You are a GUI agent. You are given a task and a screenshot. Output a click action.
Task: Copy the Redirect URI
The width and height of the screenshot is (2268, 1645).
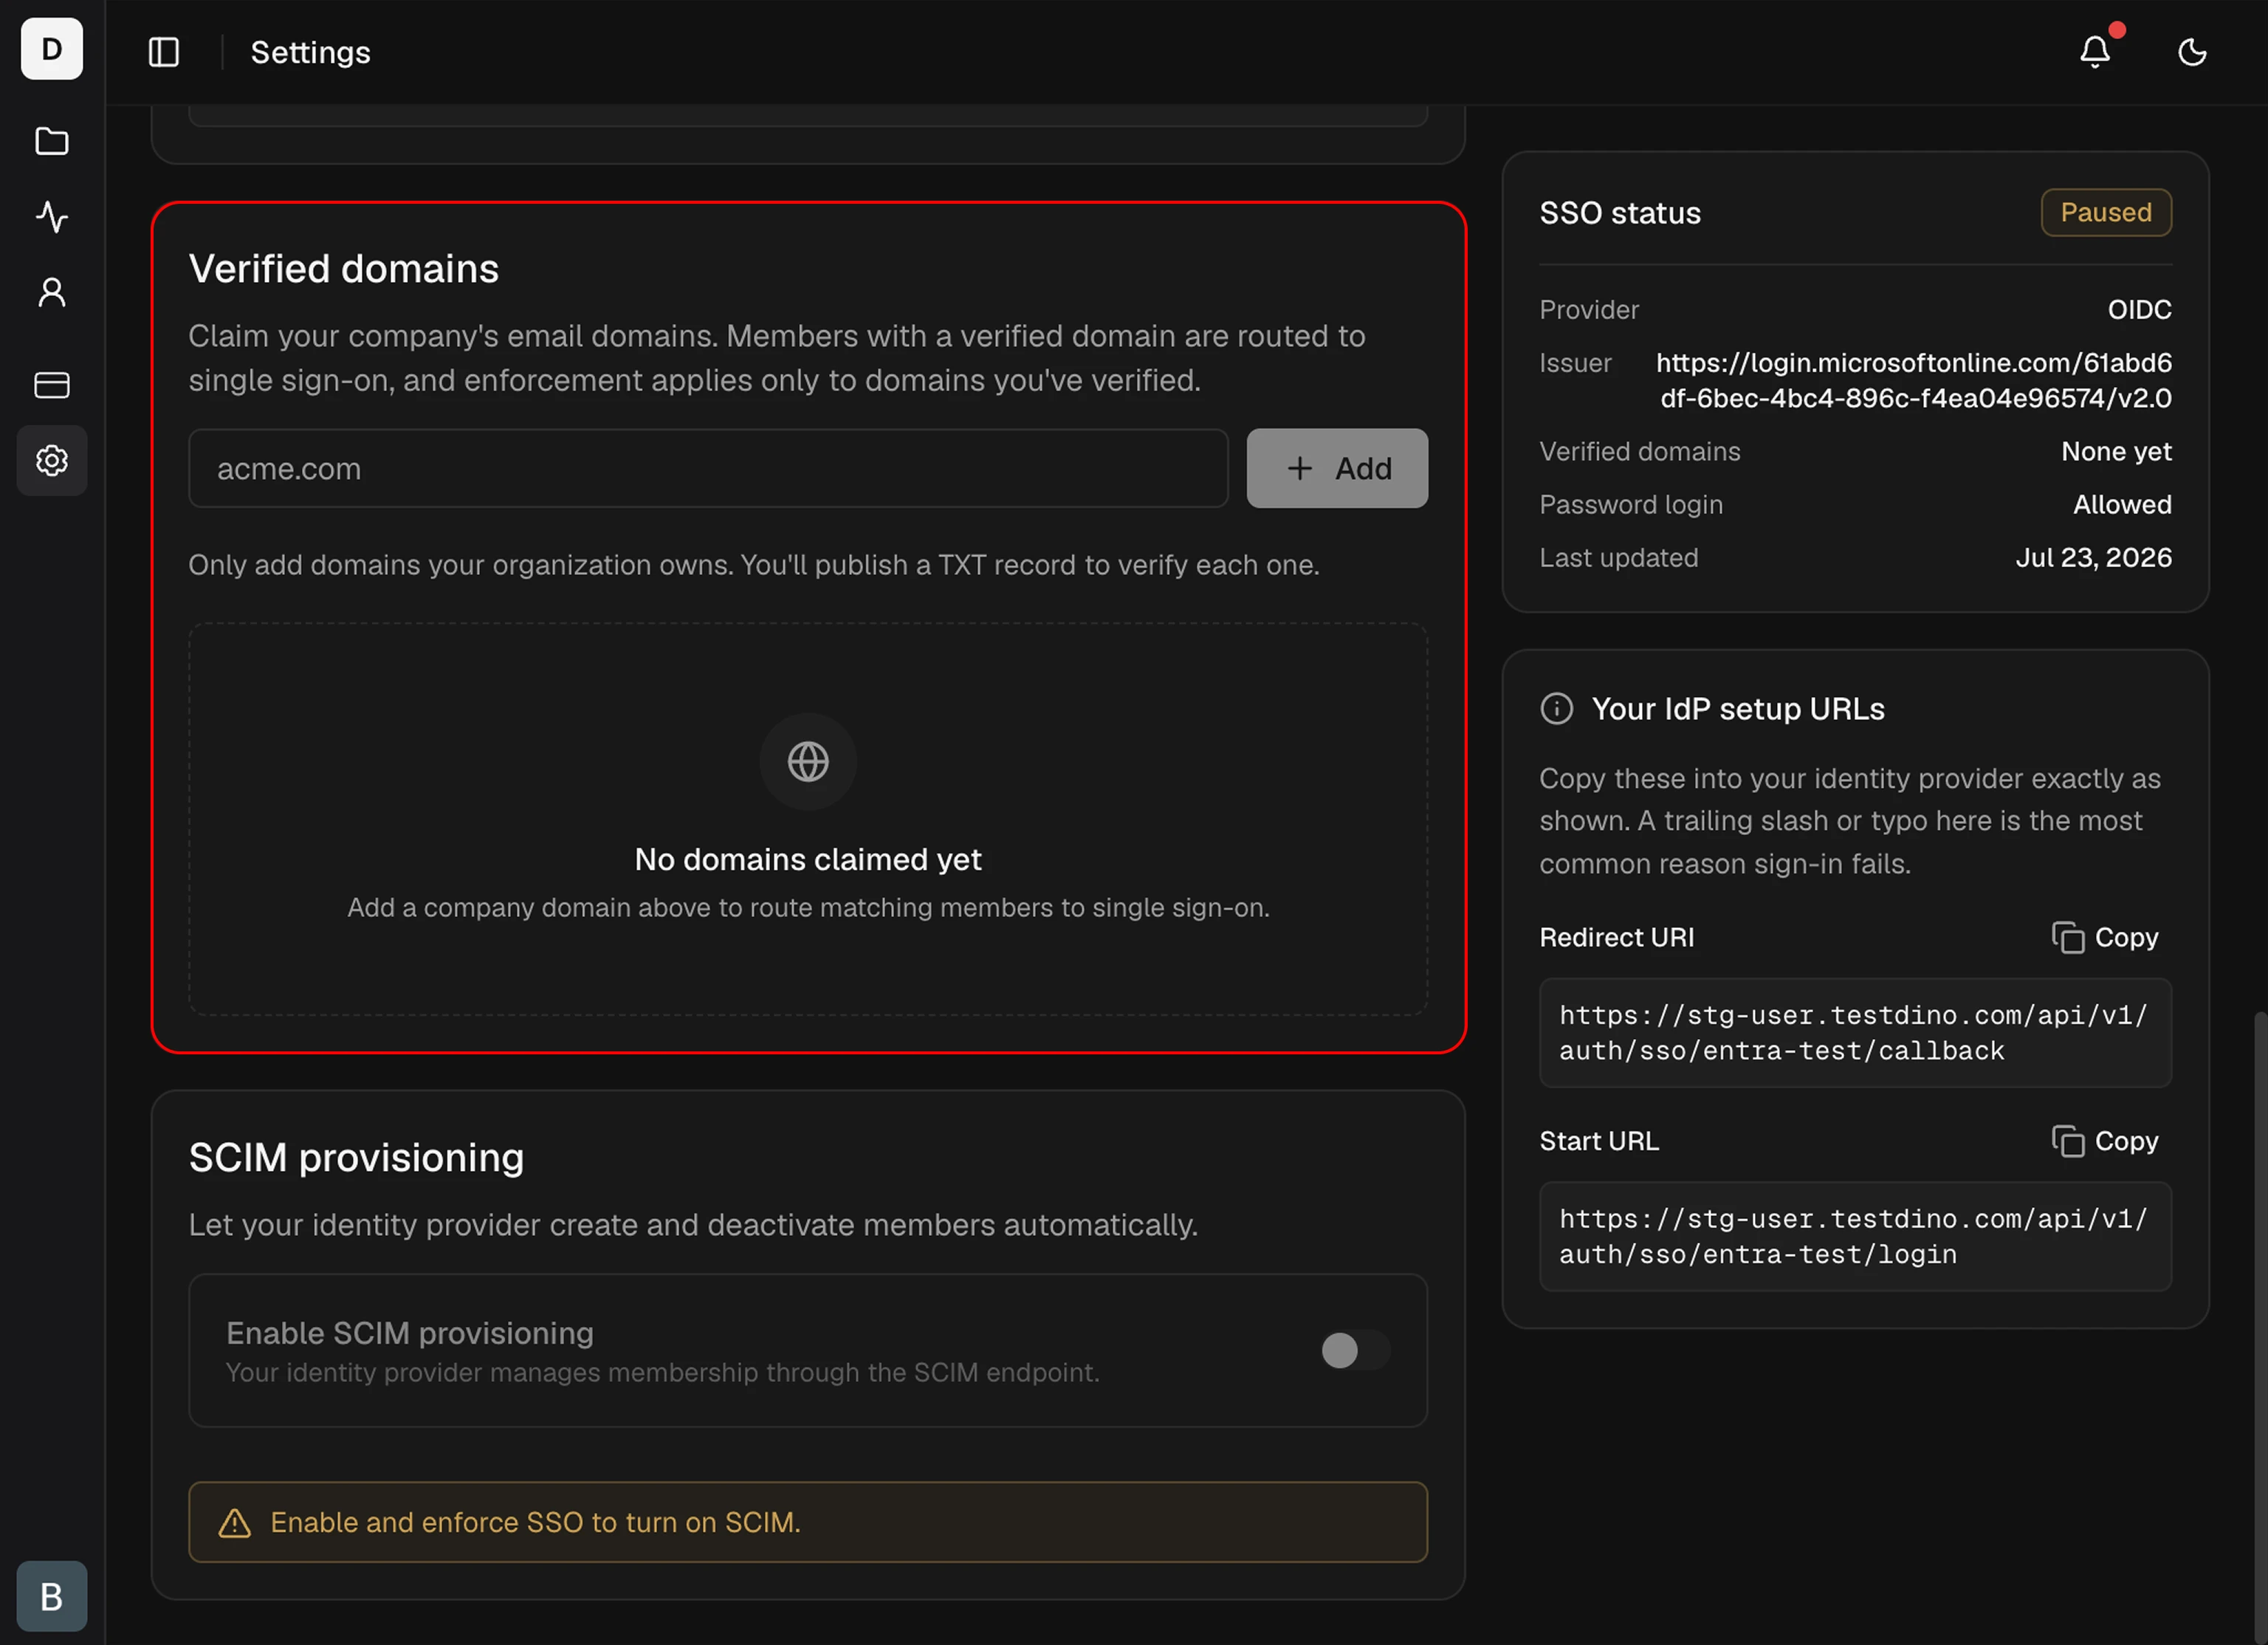pyautogui.click(x=2105, y=938)
